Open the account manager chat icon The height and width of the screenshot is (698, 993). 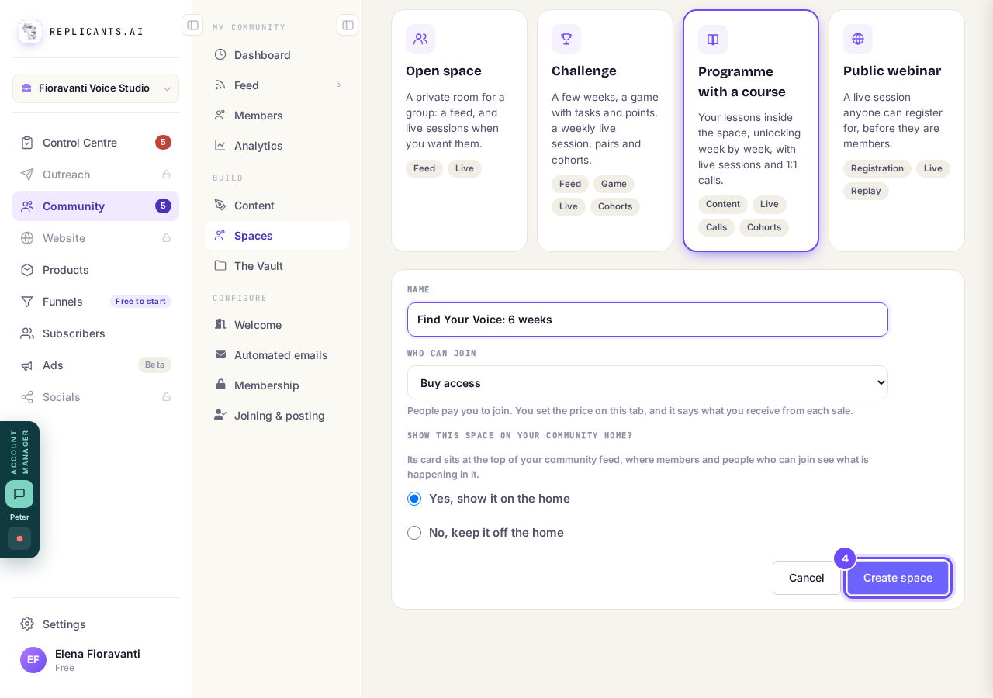point(19,494)
